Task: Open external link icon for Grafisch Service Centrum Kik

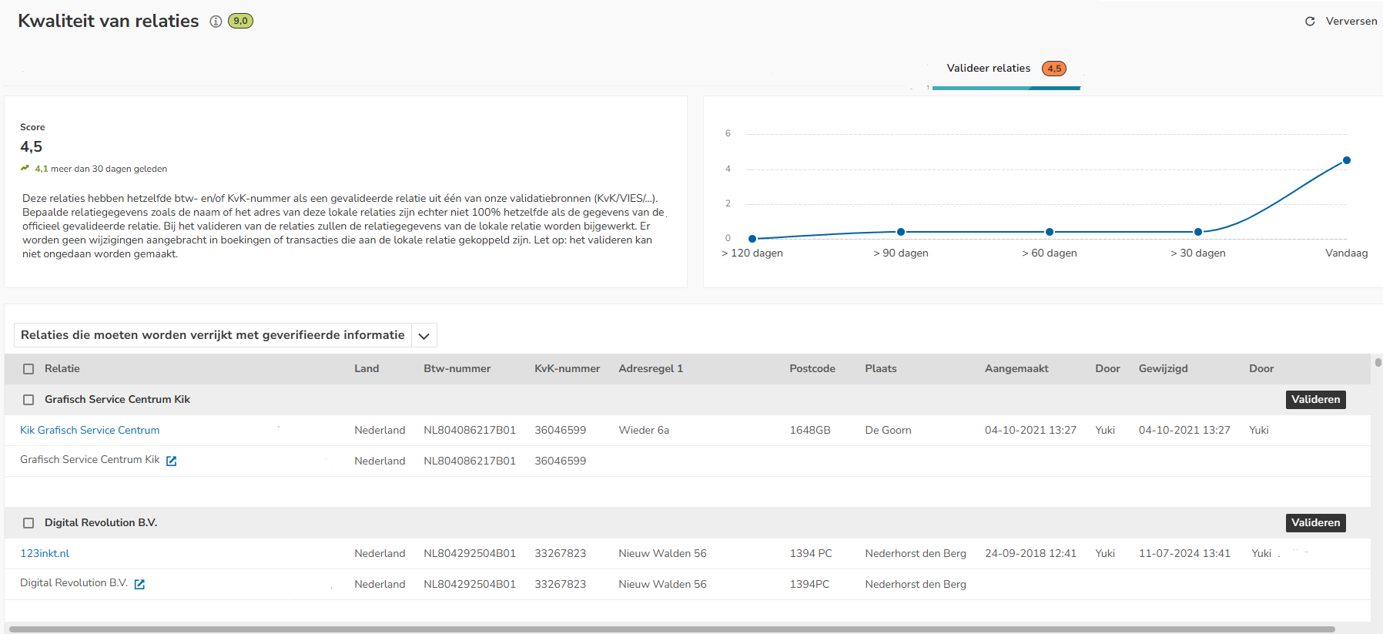Action: (x=172, y=461)
